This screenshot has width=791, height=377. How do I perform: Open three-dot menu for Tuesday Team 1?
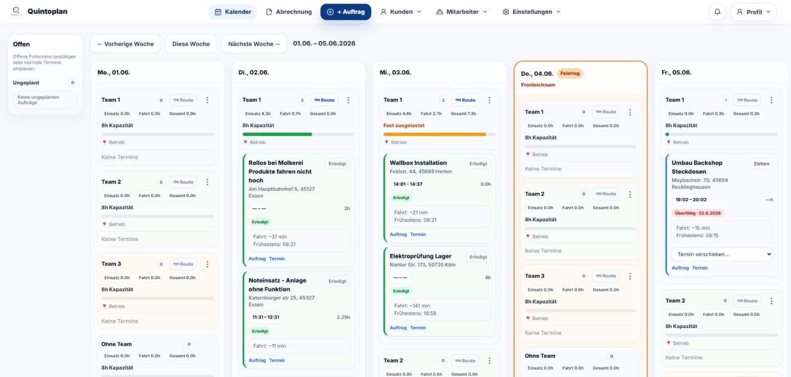[x=348, y=100]
